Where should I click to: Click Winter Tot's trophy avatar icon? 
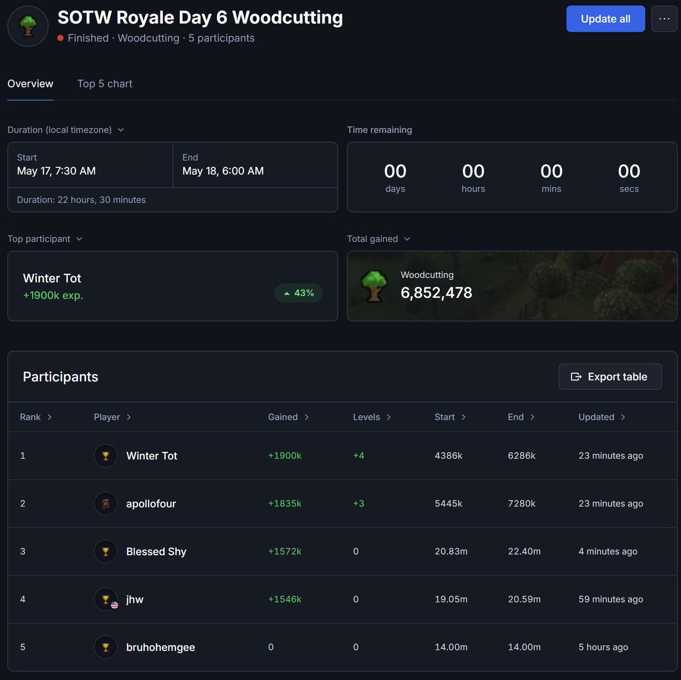[x=106, y=456]
